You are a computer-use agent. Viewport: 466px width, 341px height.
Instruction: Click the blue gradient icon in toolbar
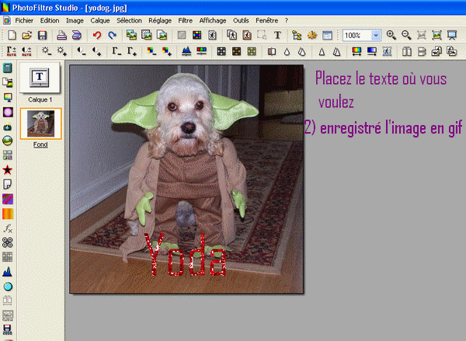tap(371, 51)
